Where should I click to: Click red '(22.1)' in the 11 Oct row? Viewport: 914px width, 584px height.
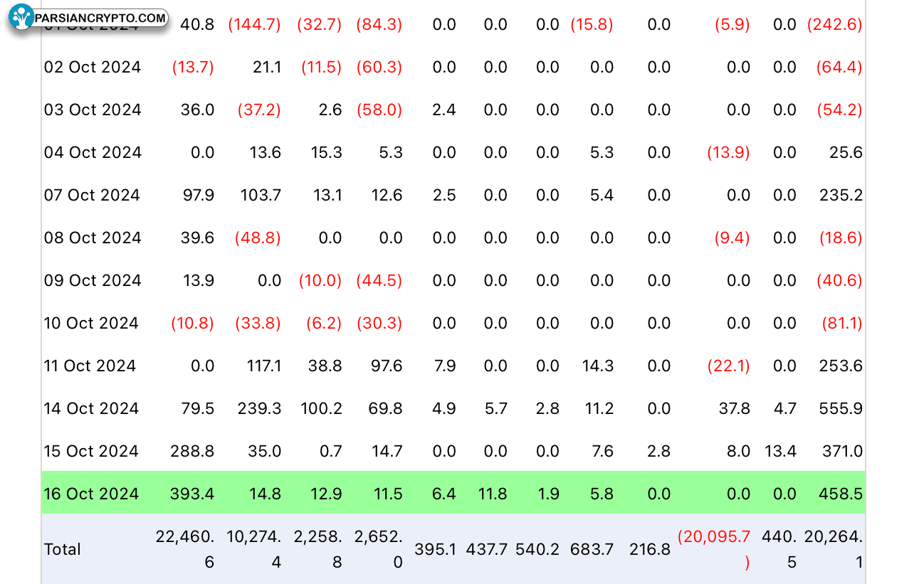click(728, 366)
